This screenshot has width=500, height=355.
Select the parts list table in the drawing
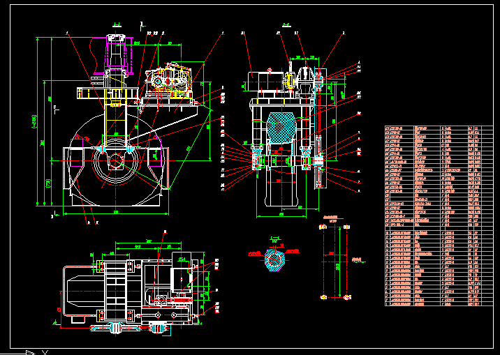(439, 216)
